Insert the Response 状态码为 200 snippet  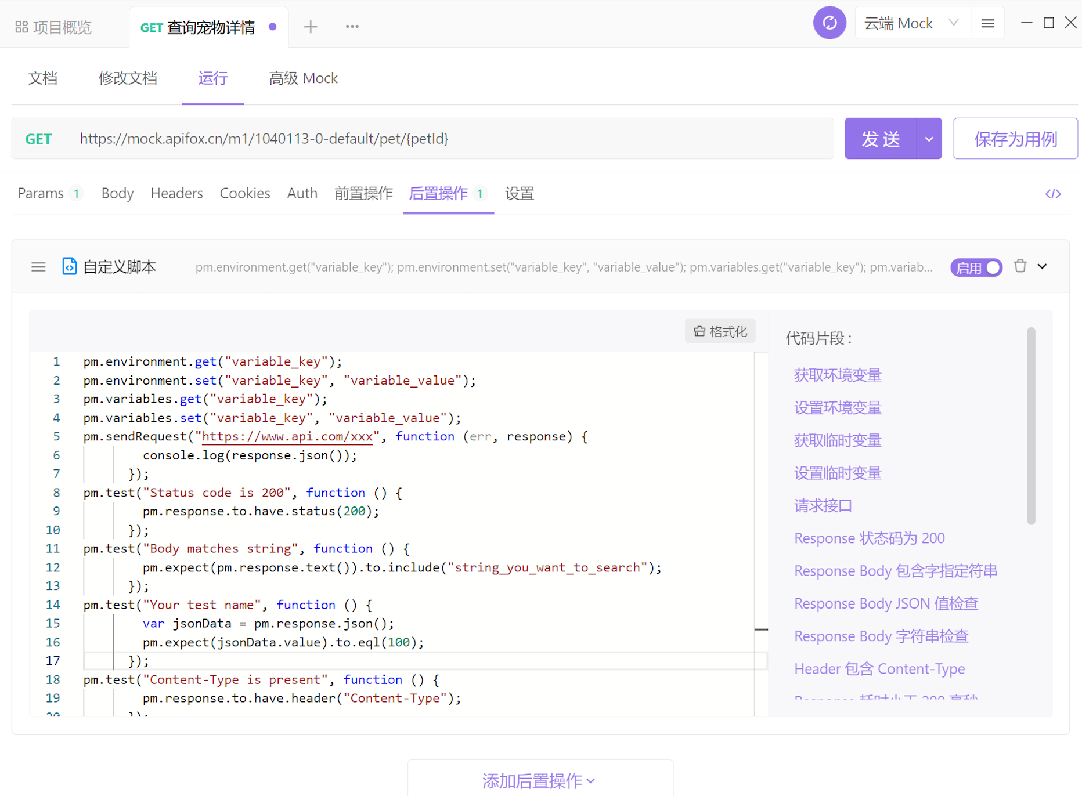[x=870, y=538]
